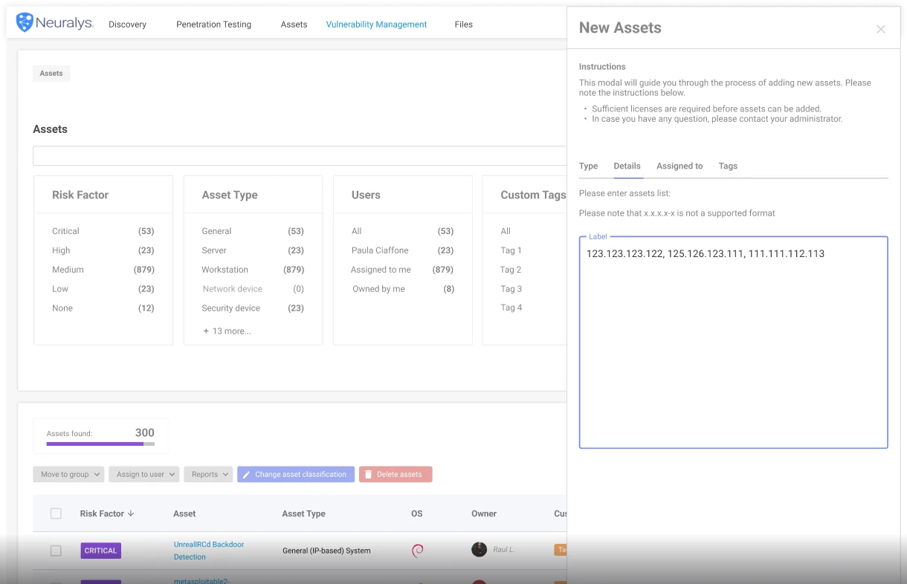
Task: Toggle the select-all checkbox in table header
Action: point(56,513)
